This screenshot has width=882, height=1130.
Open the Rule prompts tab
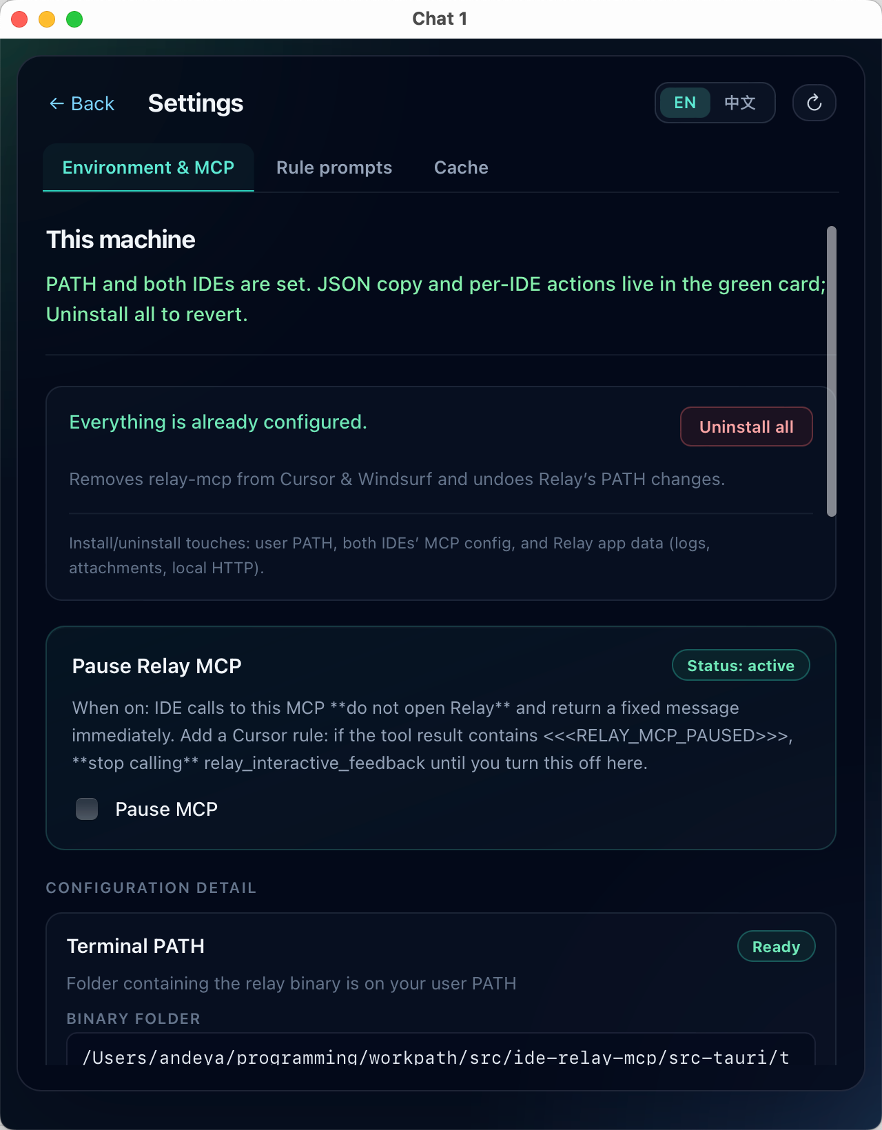334,167
